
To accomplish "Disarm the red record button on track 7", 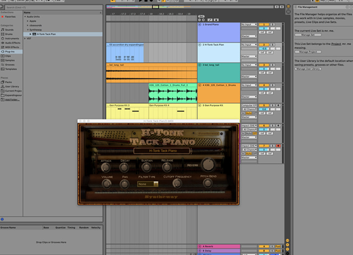I will pyautogui.click(x=278, y=146).
